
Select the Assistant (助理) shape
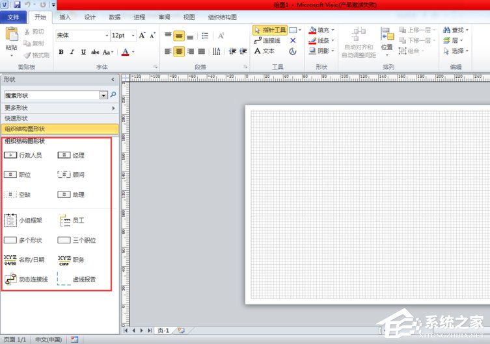click(x=71, y=195)
